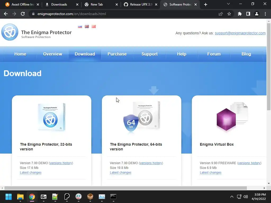View Latest changes for 64-bits version
The height and width of the screenshot is (203, 271).
121,172
